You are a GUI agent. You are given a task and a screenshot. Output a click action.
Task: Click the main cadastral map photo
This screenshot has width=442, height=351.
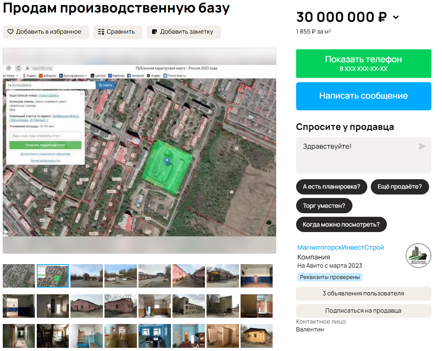coord(139,151)
